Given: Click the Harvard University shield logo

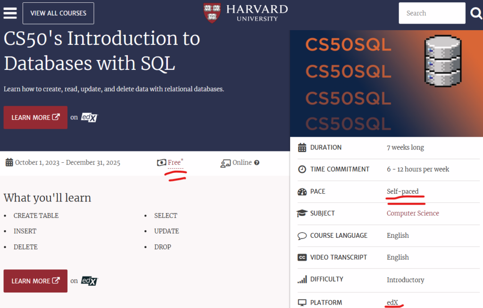Looking at the screenshot, I should [x=212, y=13].
